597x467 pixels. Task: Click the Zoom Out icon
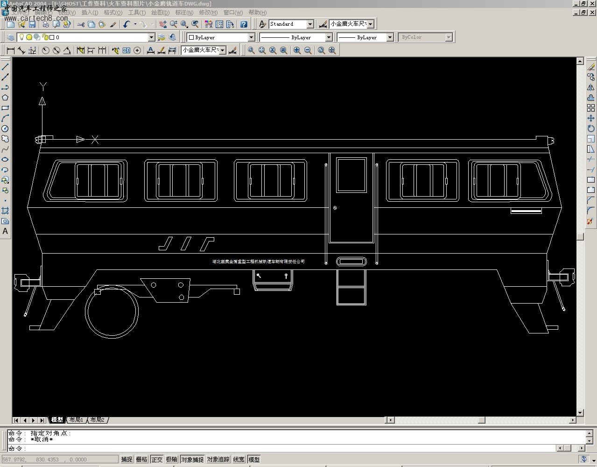pyautogui.click(x=308, y=50)
